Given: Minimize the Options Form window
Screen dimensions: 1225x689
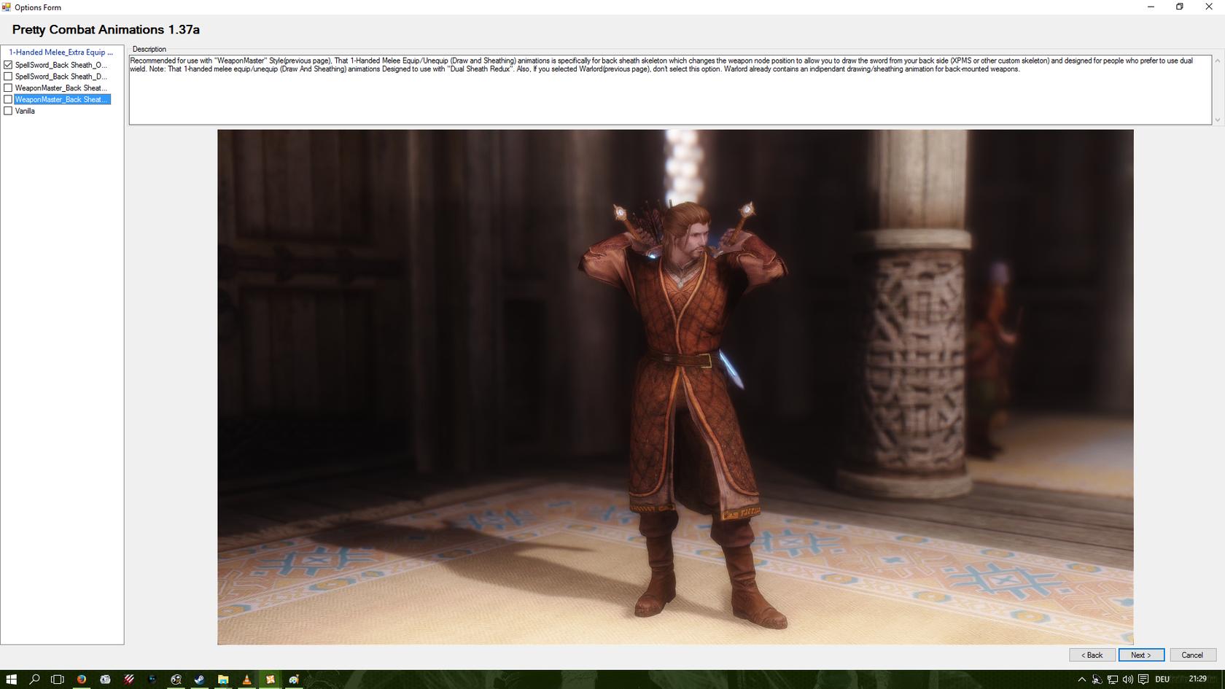Looking at the screenshot, I should (x=1151, y=7).
